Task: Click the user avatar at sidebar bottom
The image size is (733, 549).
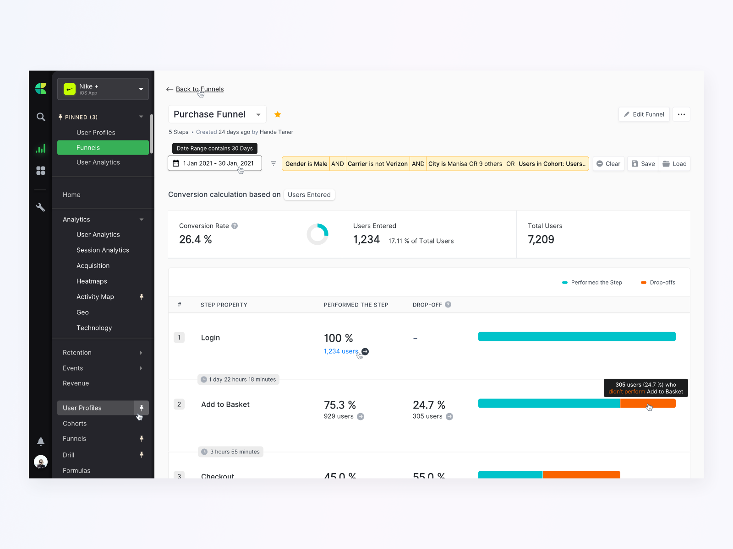Action: [x=40, y=462]
